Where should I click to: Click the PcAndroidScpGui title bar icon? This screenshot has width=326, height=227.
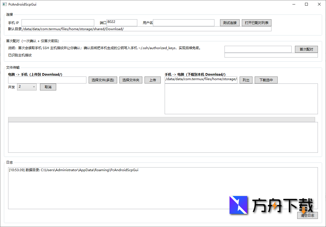[4, 4]
